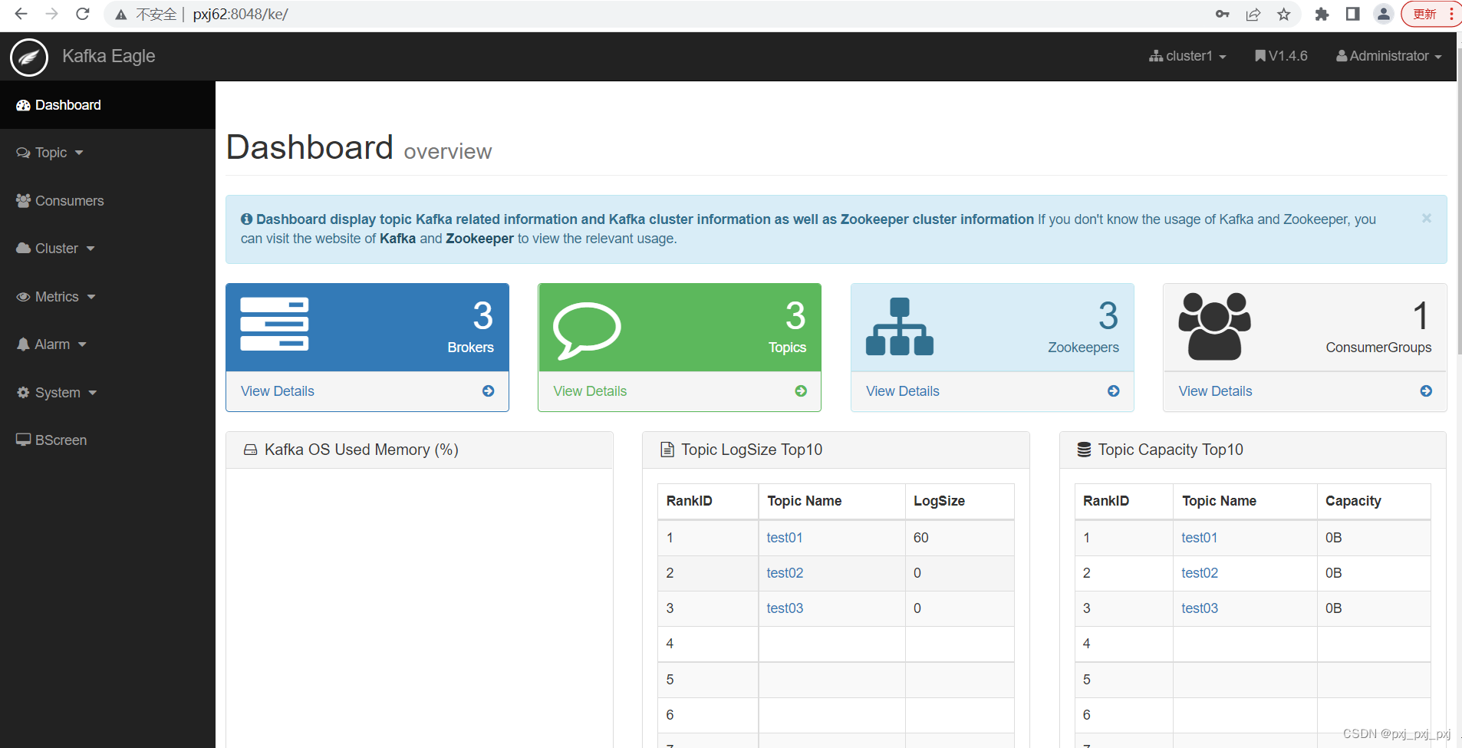Toggle the browser side panel icon

(x=1353, y=14)
